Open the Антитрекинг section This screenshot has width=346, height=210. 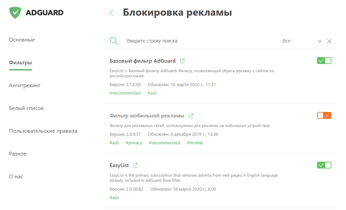coord(25,85)
